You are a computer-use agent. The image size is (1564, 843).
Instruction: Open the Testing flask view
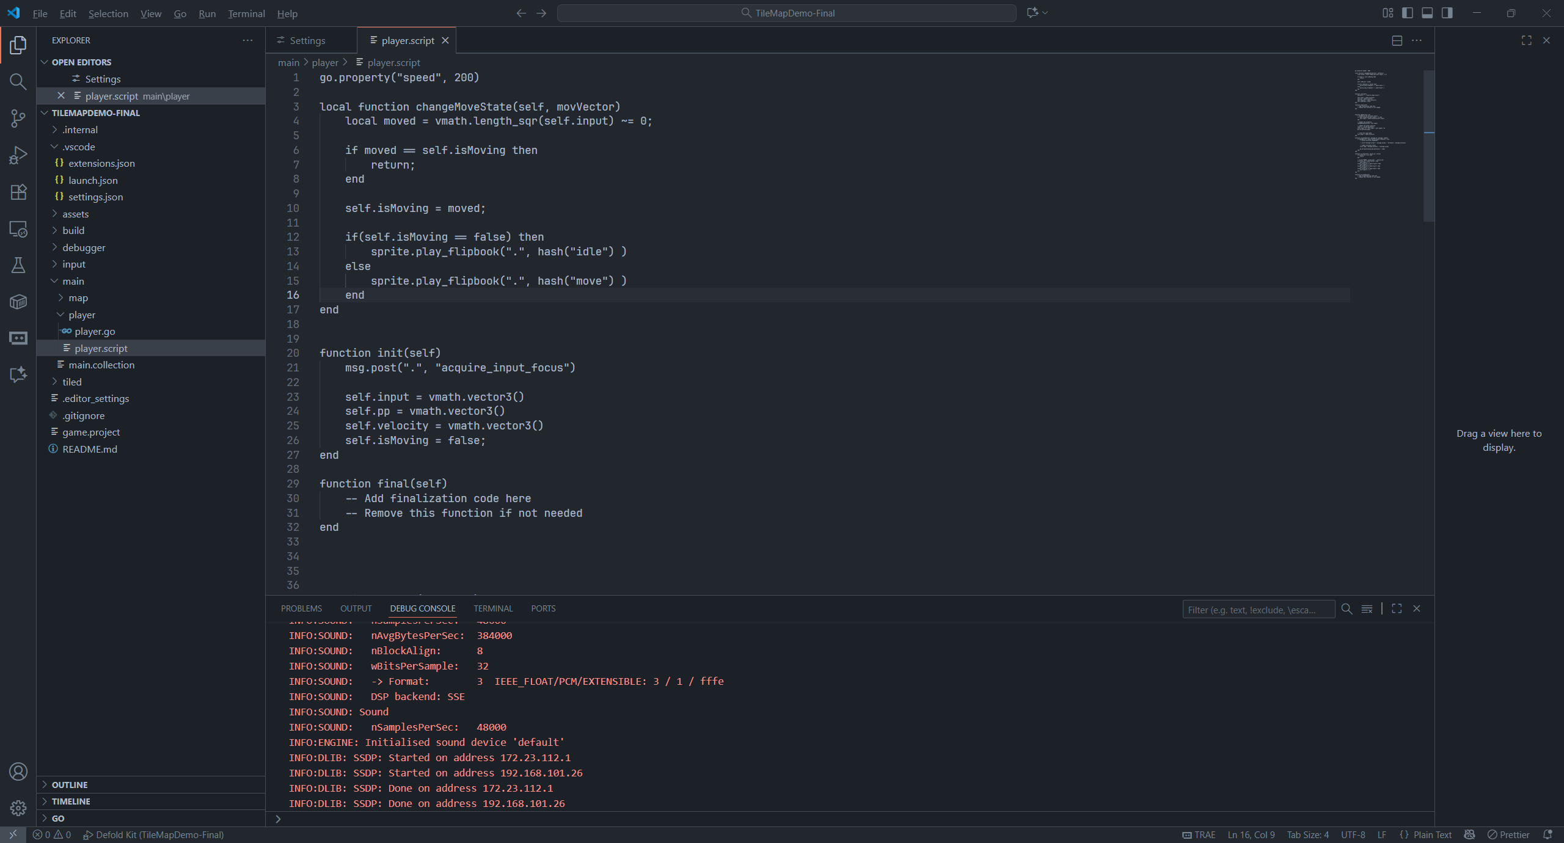pyautogui.click(x=18, y=265)
